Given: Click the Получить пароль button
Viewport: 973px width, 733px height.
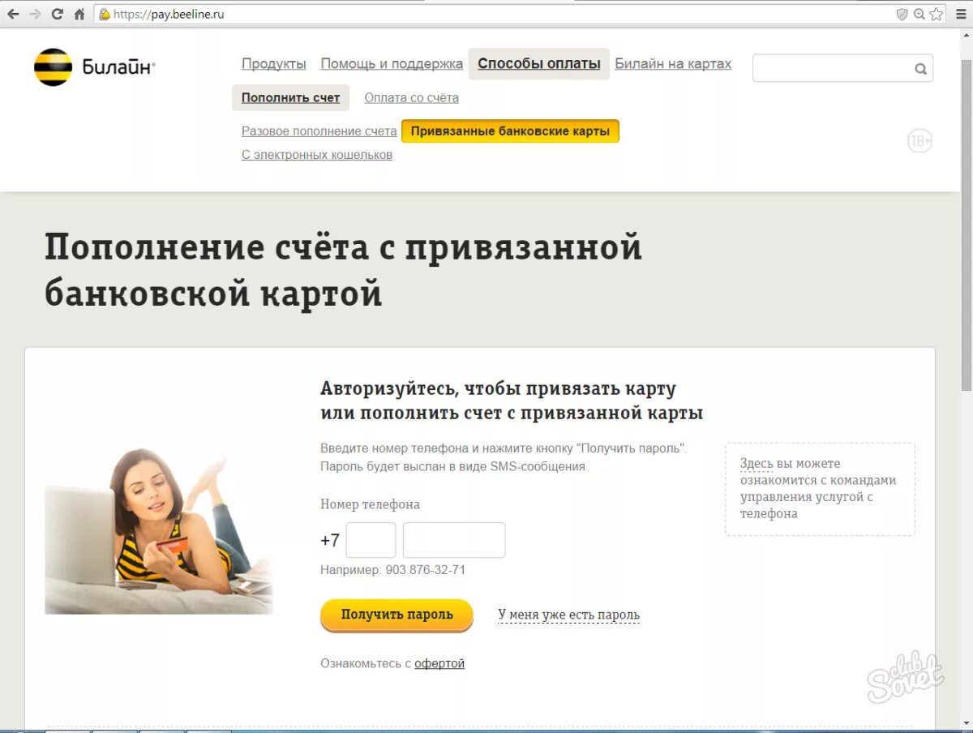Looking at the screenshot, I should pos(396,615).
